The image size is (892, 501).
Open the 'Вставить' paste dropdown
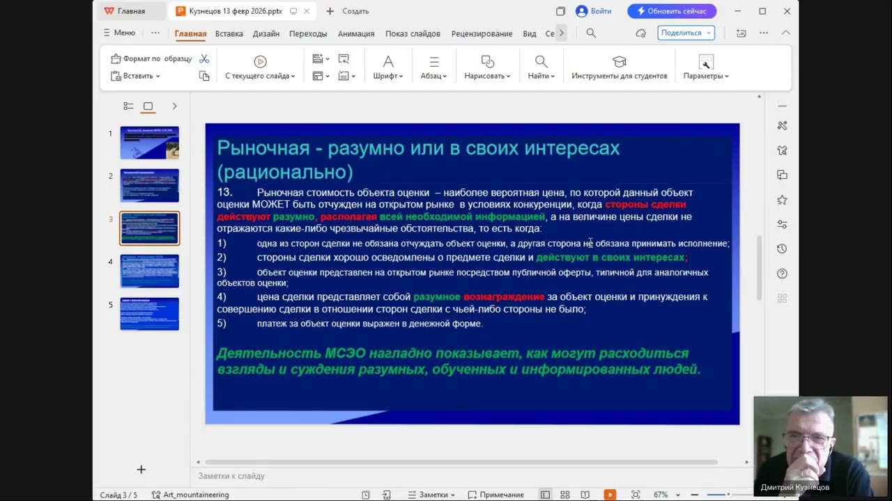pyautogui.click(x=136, y=76)
